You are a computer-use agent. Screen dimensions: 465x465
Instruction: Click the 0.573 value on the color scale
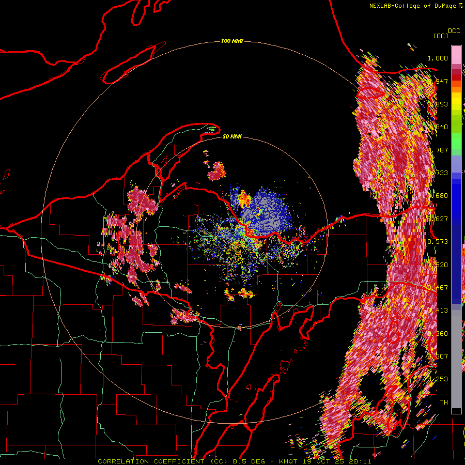coord(438,242)
